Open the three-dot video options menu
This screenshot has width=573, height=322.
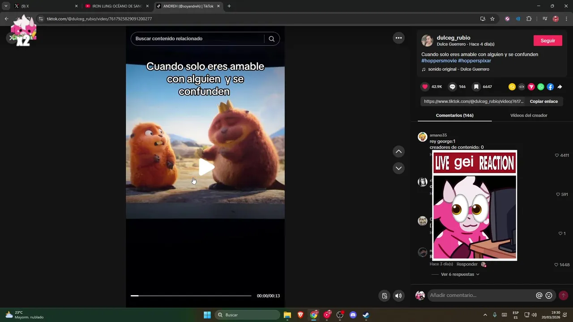[398, 38]
